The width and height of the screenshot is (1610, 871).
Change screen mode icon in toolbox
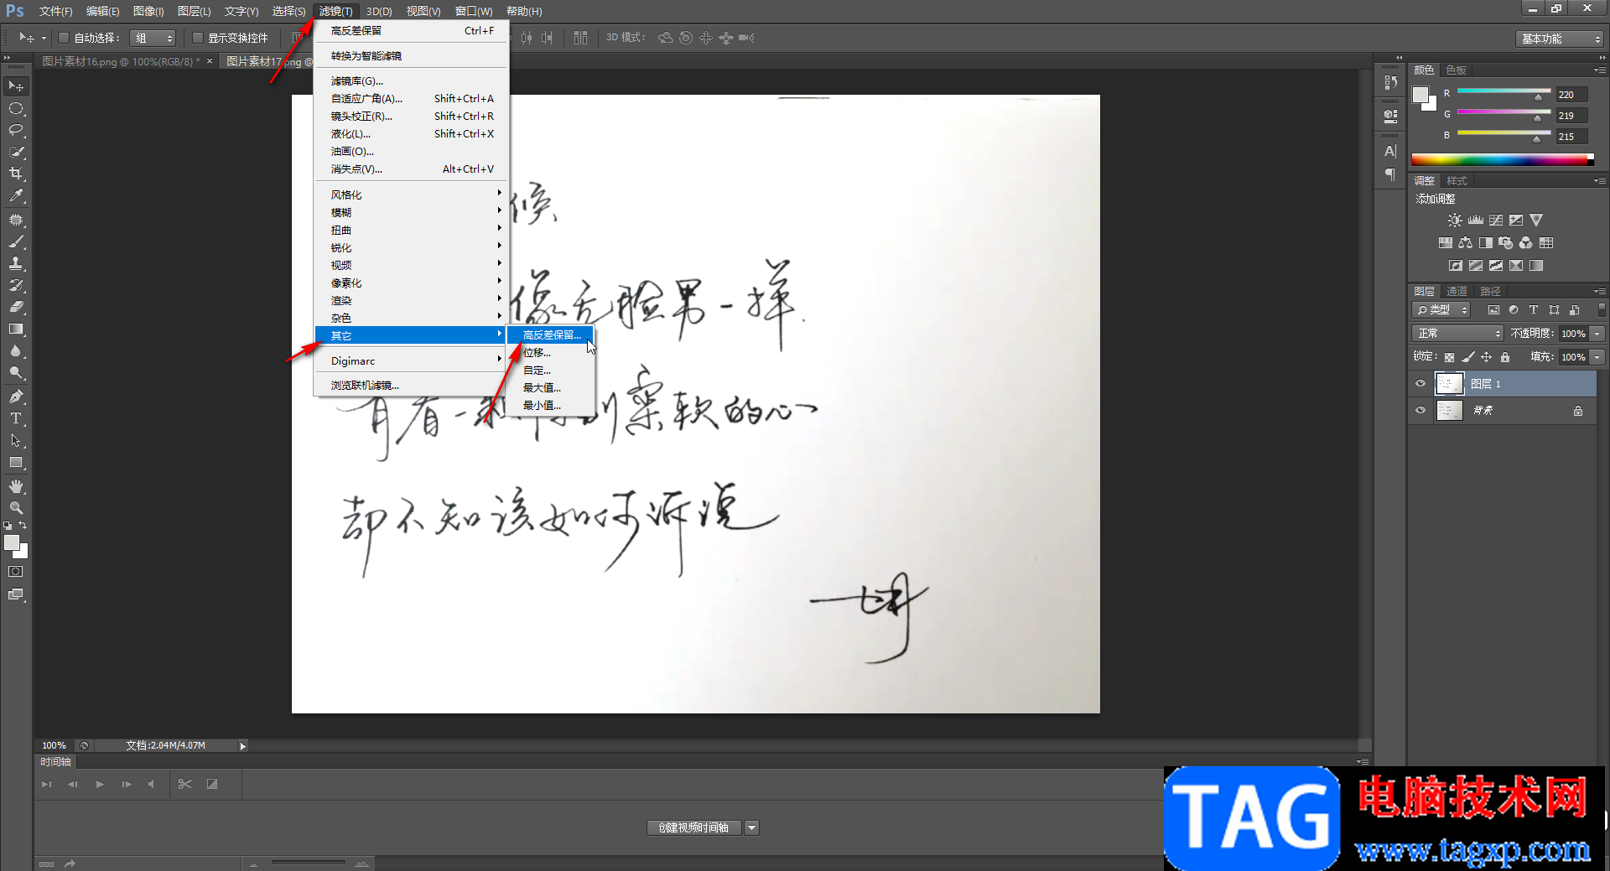coord(16,594)
